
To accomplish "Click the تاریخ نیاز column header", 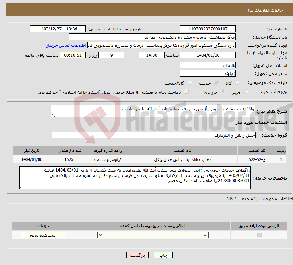I will (x=32, y=151).
